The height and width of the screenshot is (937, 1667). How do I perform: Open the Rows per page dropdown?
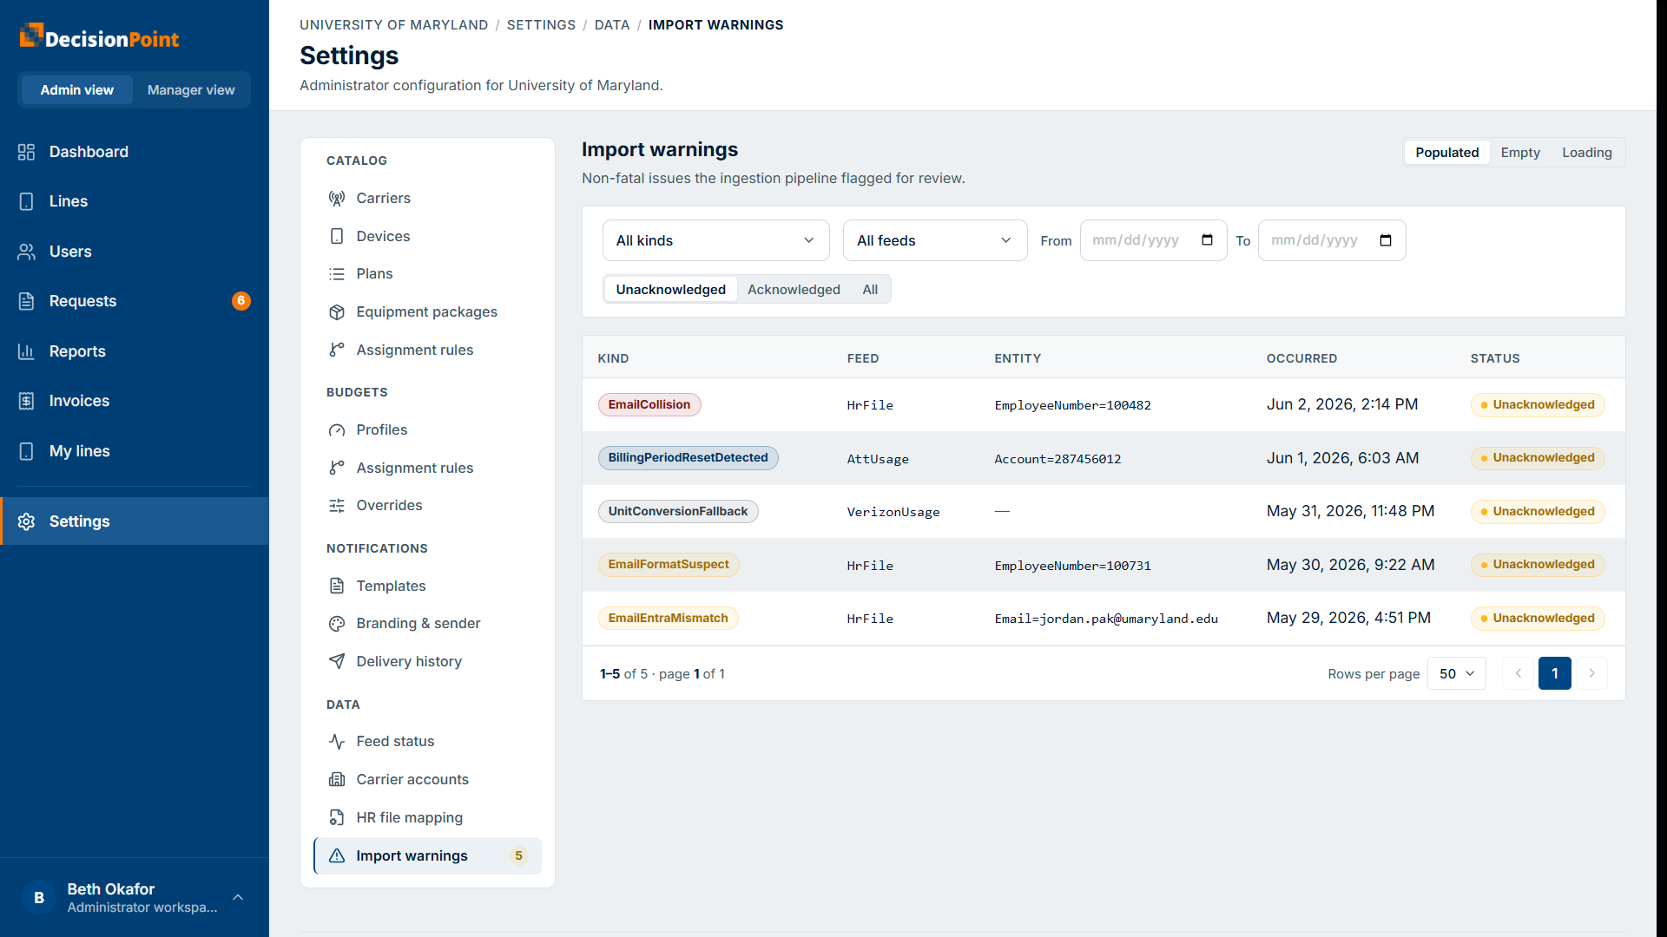click(x=1457, y=674)
